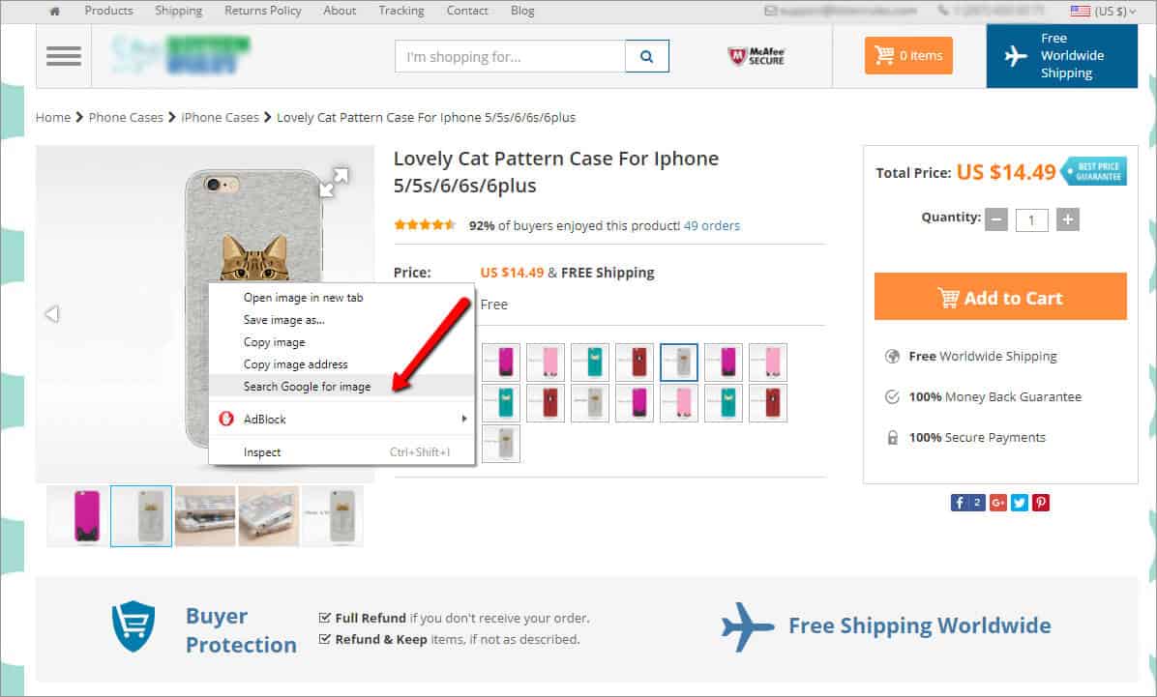The image size is (1157, 697).
Task: Open the shopping cart showing 0 items
Action: pos(907,55)
